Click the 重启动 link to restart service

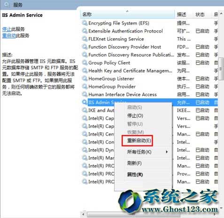9,36
